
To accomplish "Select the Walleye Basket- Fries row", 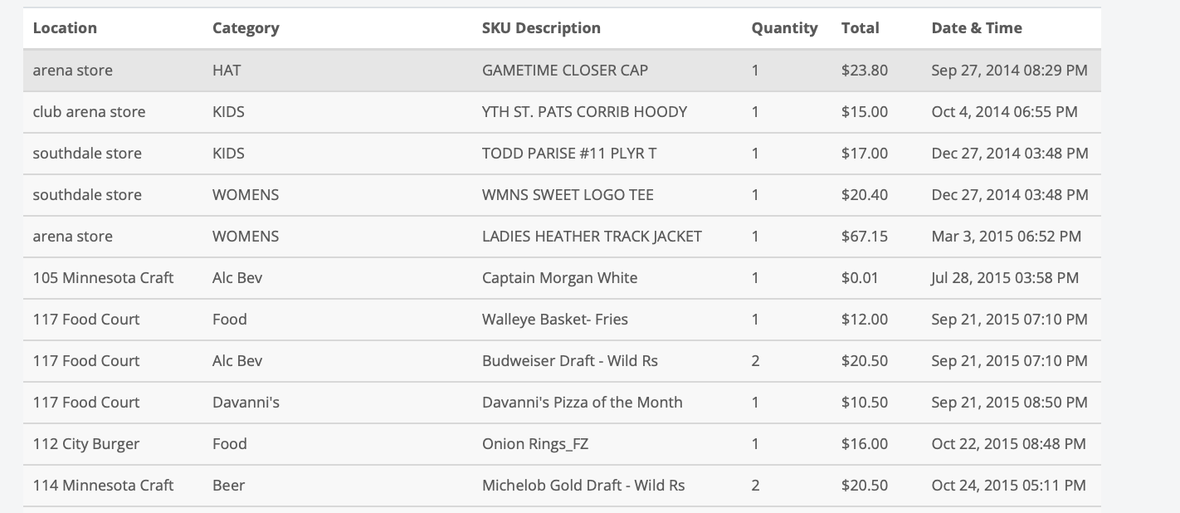I will pyautogui.click(x=562, y=320).
